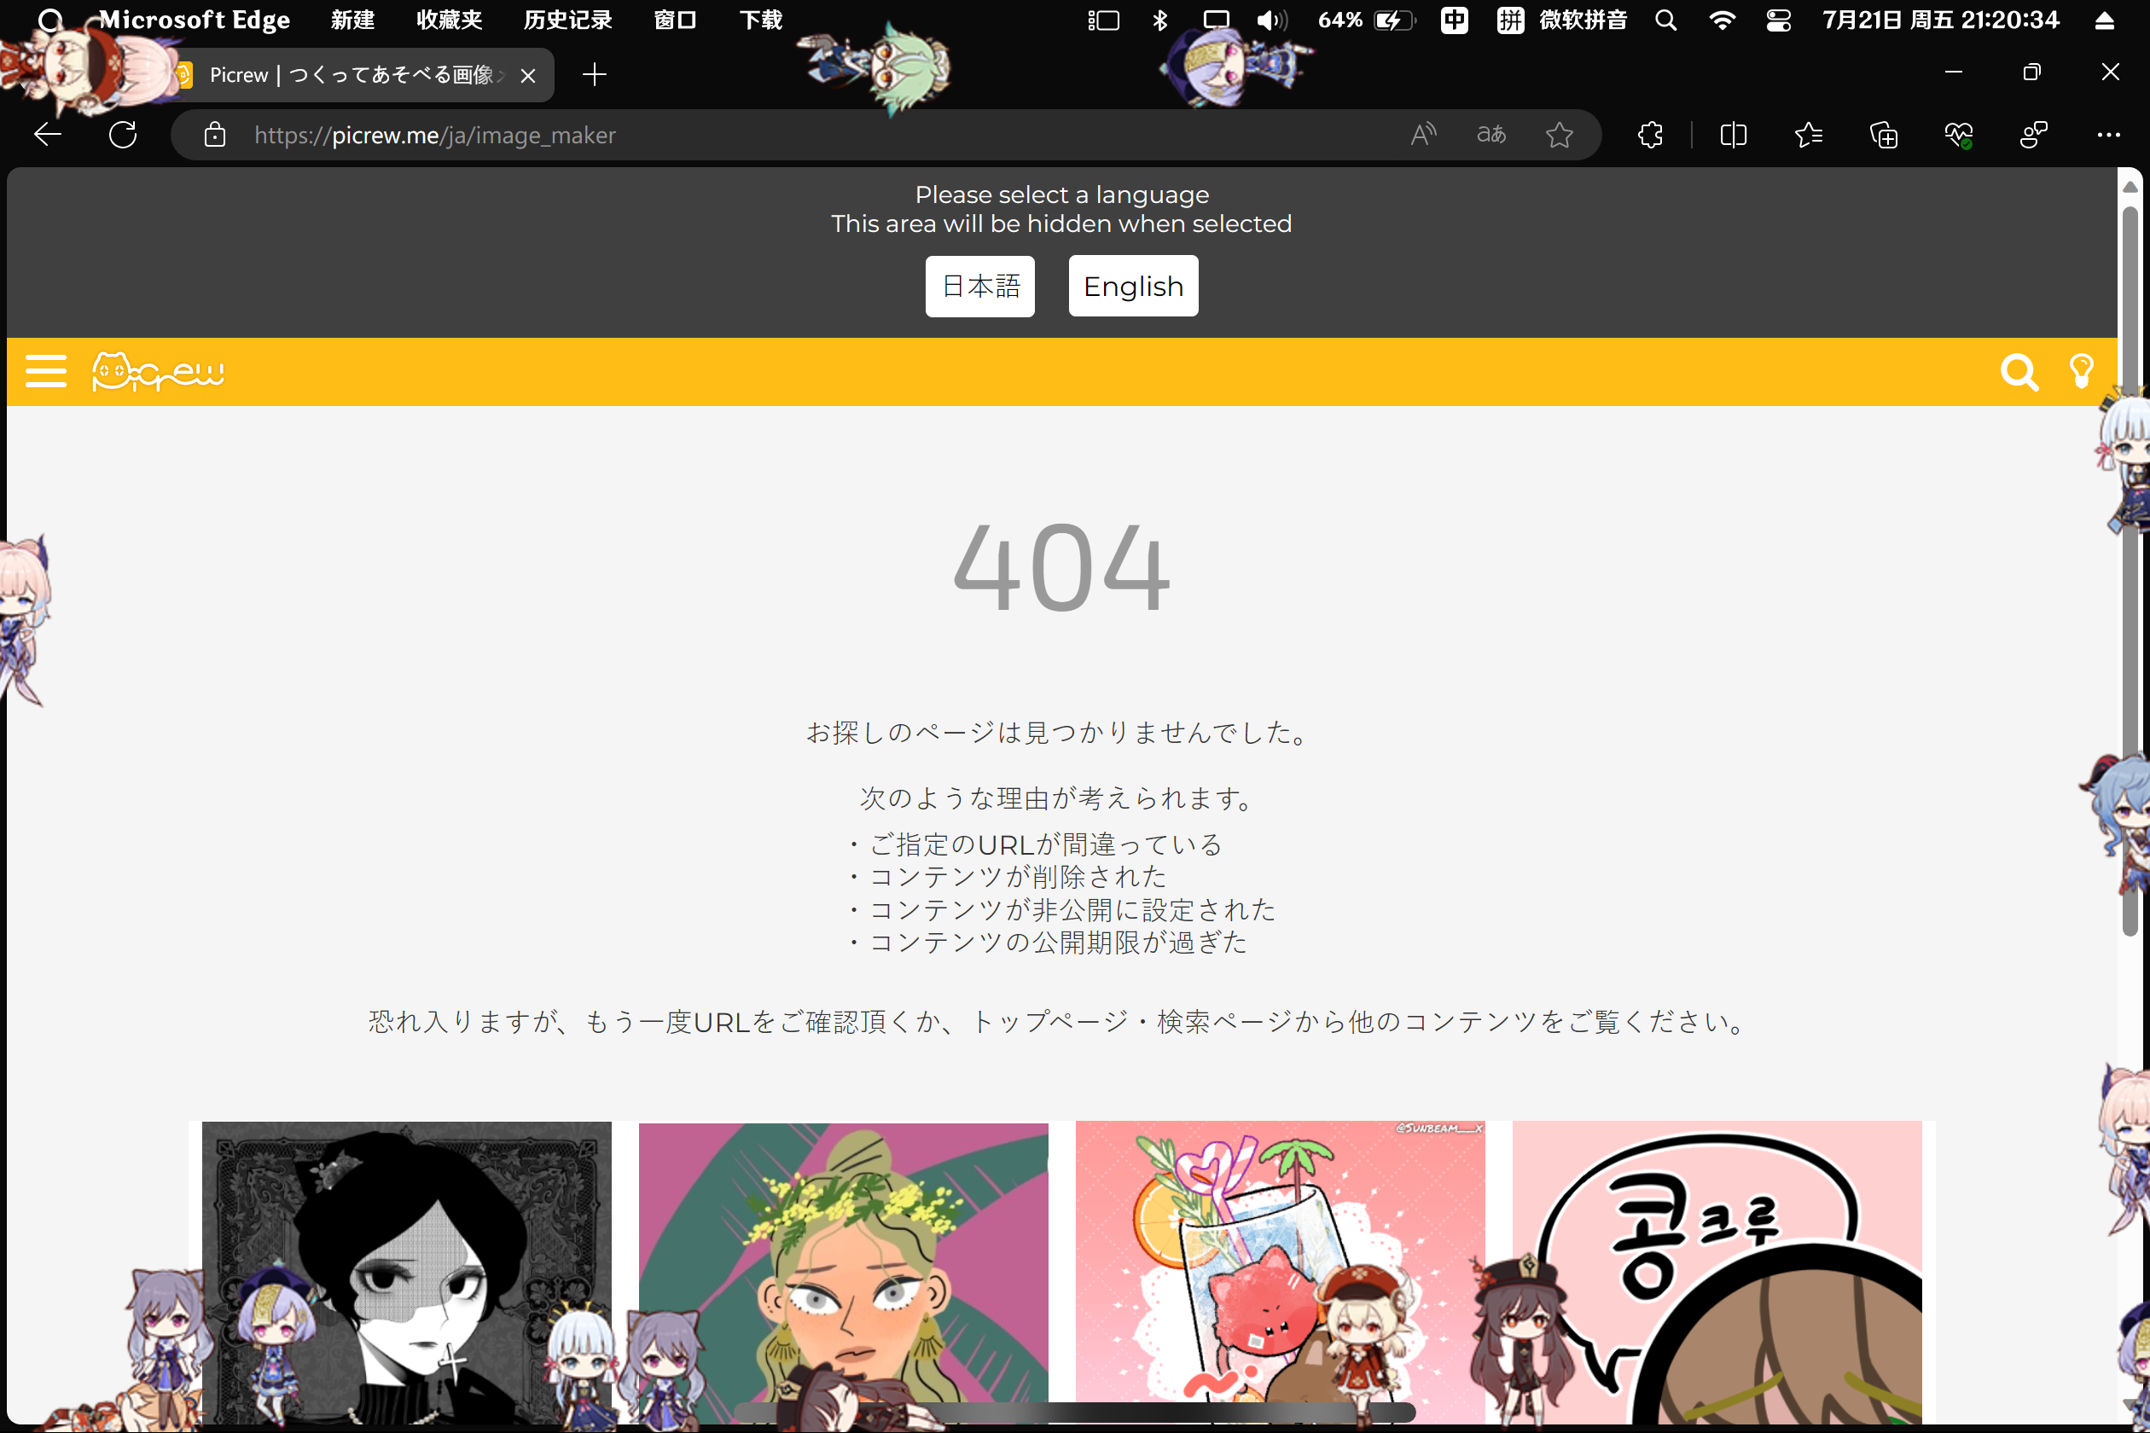
Task: Open Read Aloud in address bar
Action: (x=1423, y=136)
